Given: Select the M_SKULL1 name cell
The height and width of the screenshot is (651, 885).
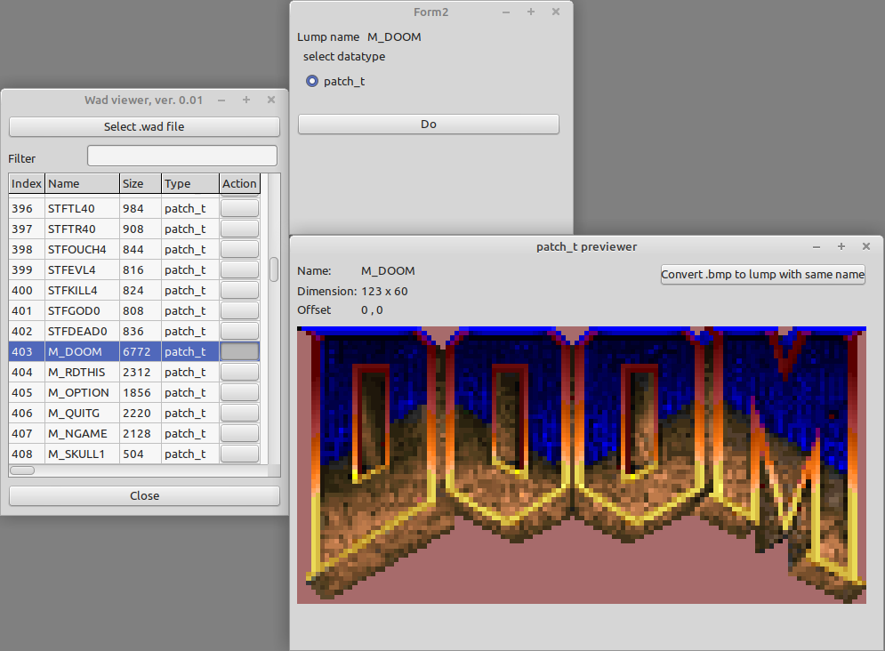Looking at the screenshot, I should click(83, 454).
